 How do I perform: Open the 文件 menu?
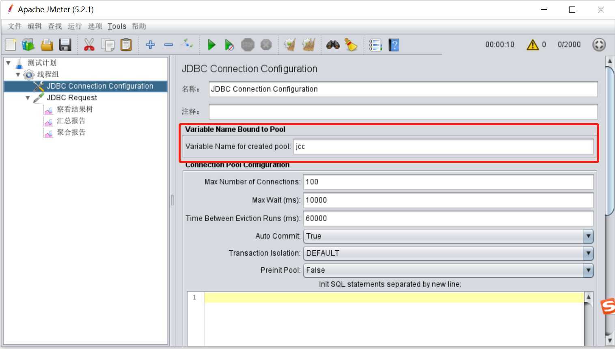[15, 26]
